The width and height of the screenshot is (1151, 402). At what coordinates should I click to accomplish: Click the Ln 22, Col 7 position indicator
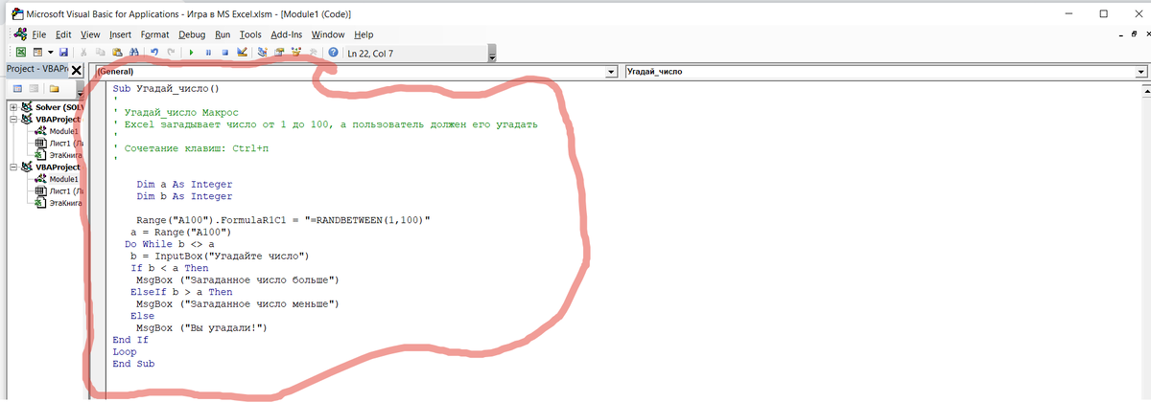(x=370, y=53)
